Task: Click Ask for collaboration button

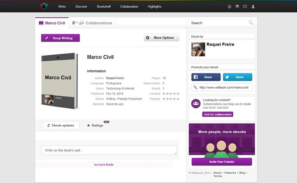Action: 218,114
